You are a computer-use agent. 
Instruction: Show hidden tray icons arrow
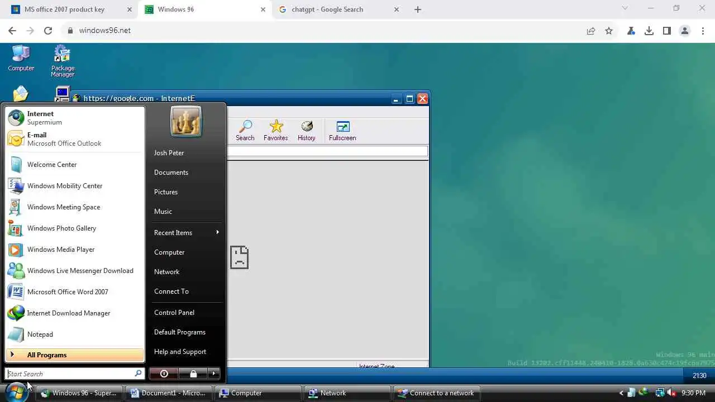pos(621,393)
